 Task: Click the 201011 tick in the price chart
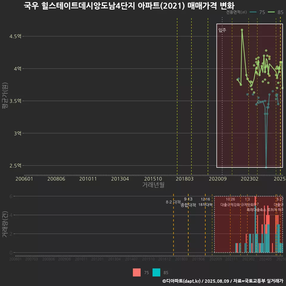[x=88, y=179]
